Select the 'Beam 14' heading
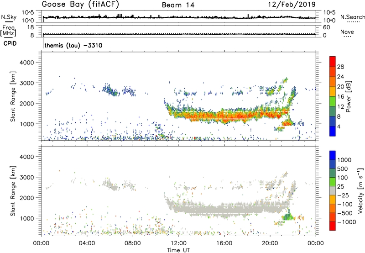The height and width of the screenshot is (253, 365). [178, 5]
